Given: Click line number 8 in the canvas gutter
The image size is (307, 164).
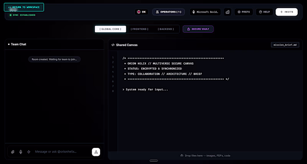Looking at the screenshot, I should click(x=113, y=91).
